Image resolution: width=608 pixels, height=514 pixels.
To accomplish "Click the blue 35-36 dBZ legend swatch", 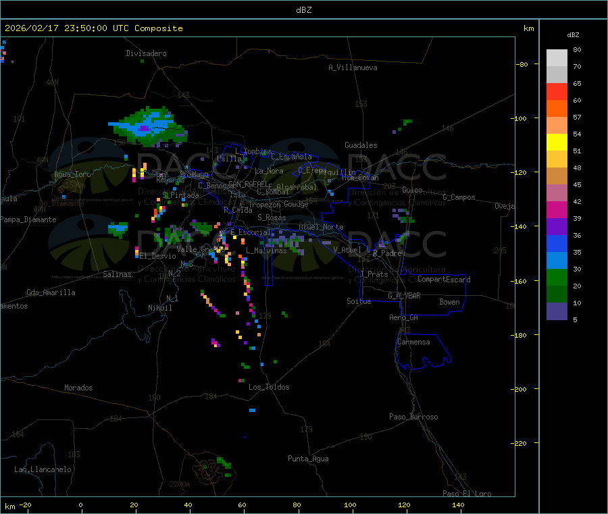I will 557,244.
